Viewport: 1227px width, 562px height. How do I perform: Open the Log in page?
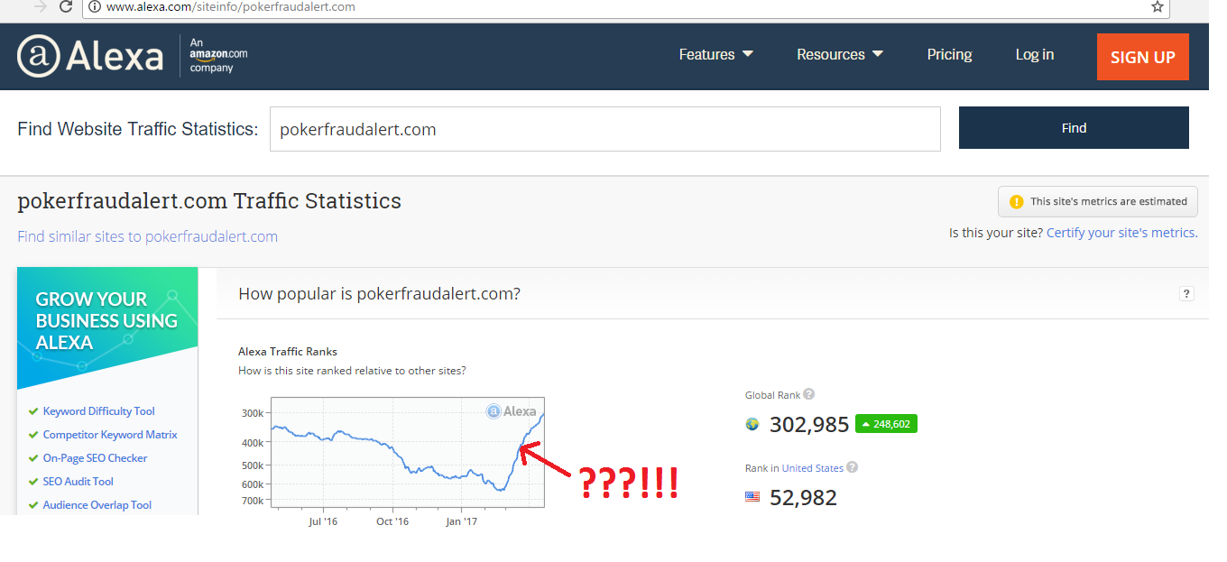point(1034,55)
